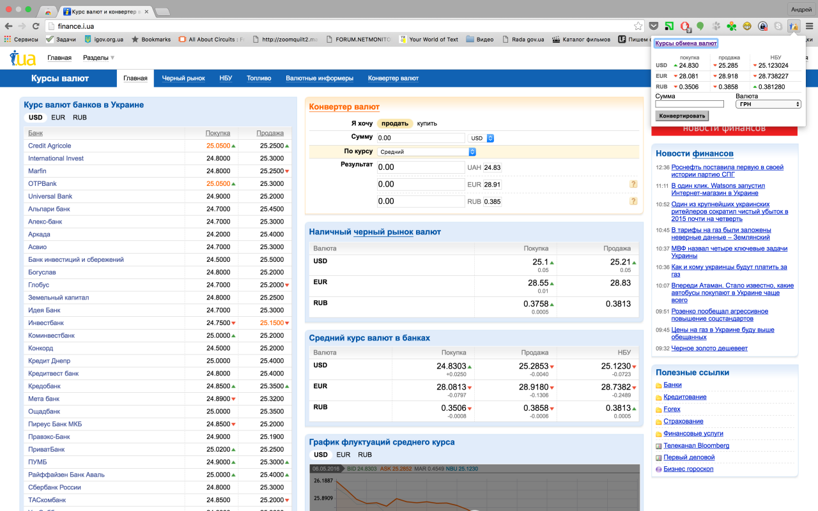This screenshot has width=818, height=511.
Task: Open the ГРН currency dropdown in popup
Action: 768,103
